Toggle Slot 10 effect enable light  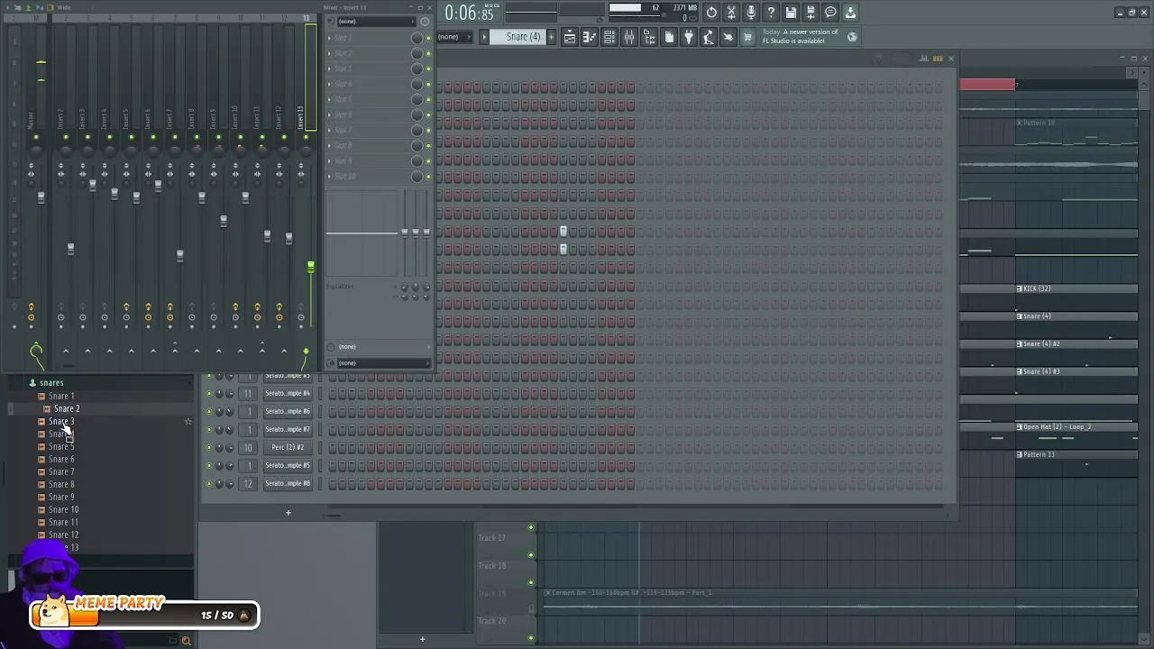point(428,176)
